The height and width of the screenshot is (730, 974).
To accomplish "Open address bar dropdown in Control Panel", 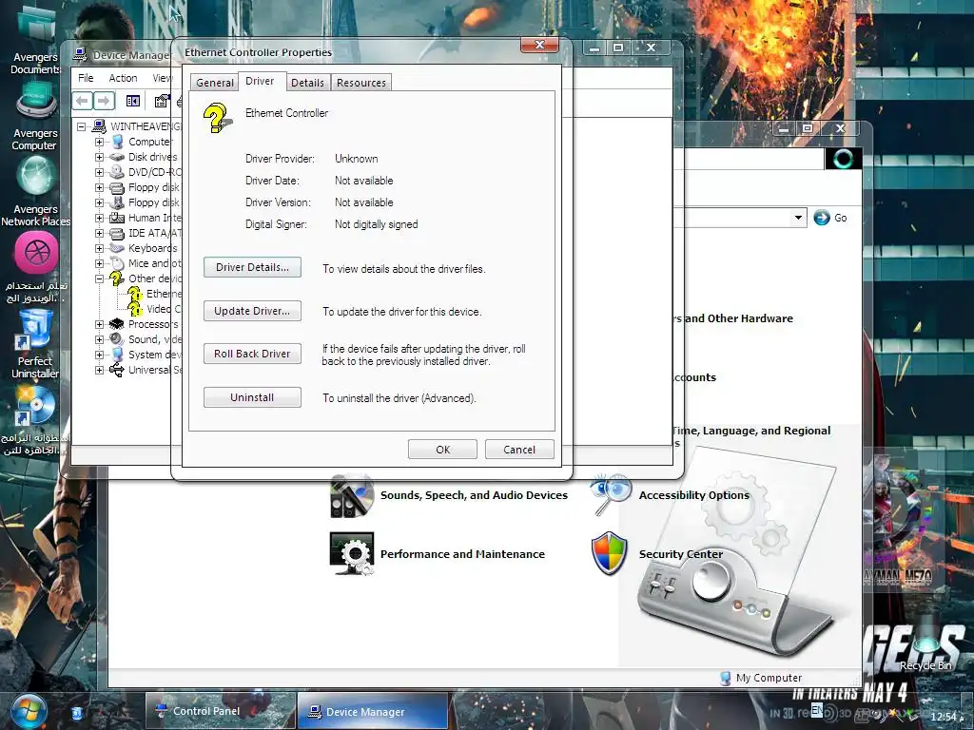I will coord(798,218).
